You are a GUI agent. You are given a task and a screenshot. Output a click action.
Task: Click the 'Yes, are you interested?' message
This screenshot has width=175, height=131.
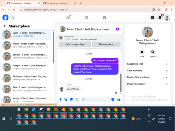105,60
